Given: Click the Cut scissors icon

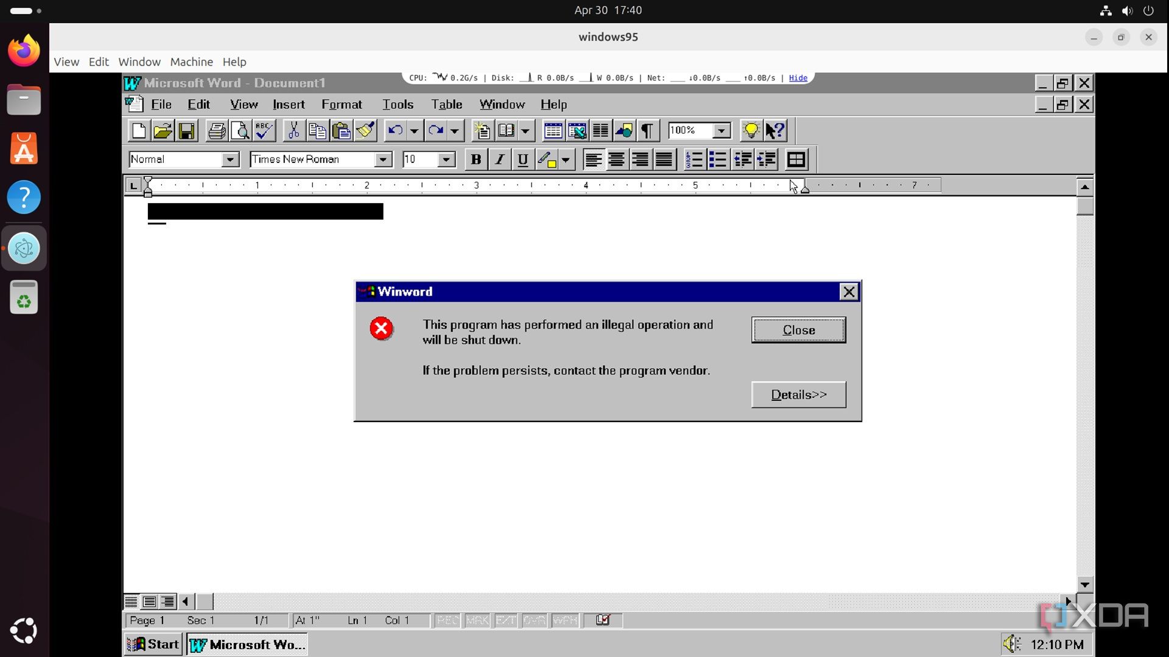Looking at the screenshot, I should tap(293, 131).
